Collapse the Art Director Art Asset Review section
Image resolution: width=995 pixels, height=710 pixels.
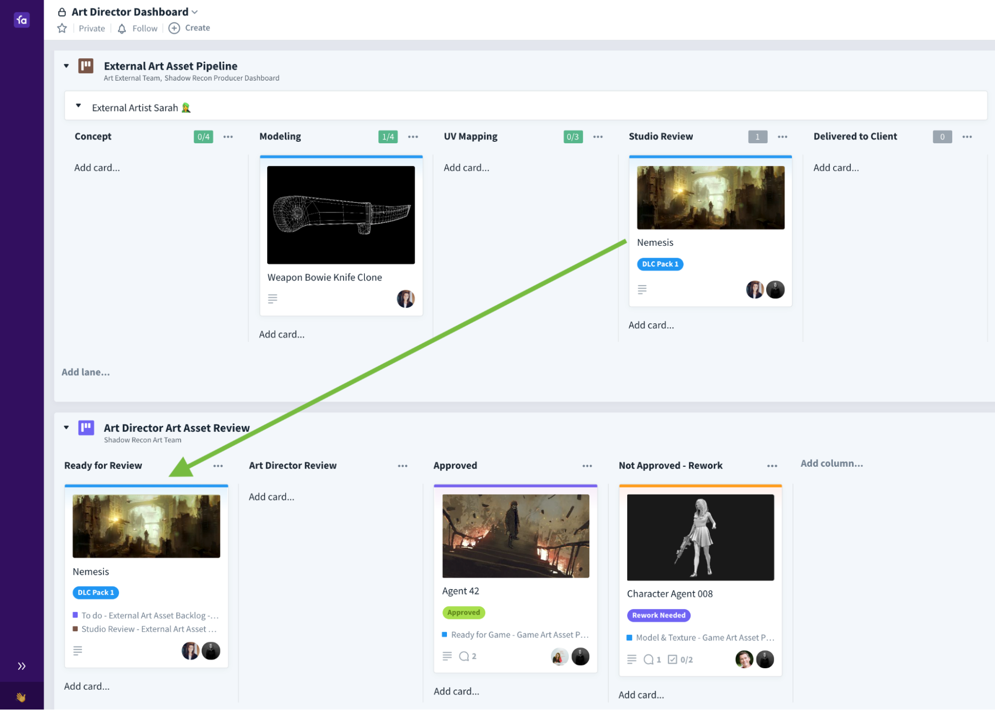66,427
